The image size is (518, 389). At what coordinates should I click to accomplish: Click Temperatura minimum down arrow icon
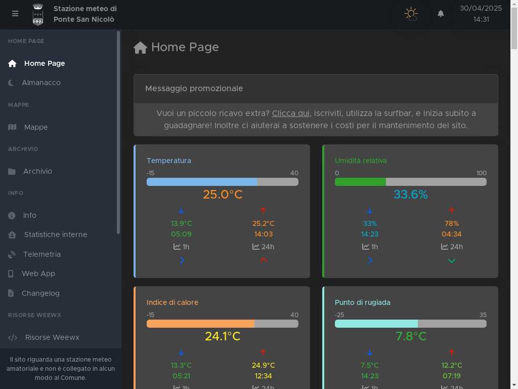click(181, 211)
